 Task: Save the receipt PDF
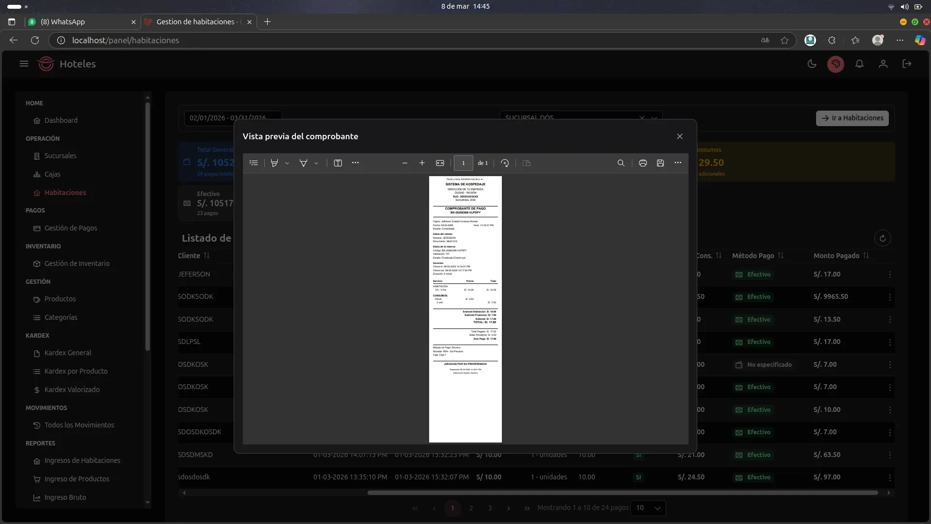coord(660,163)
